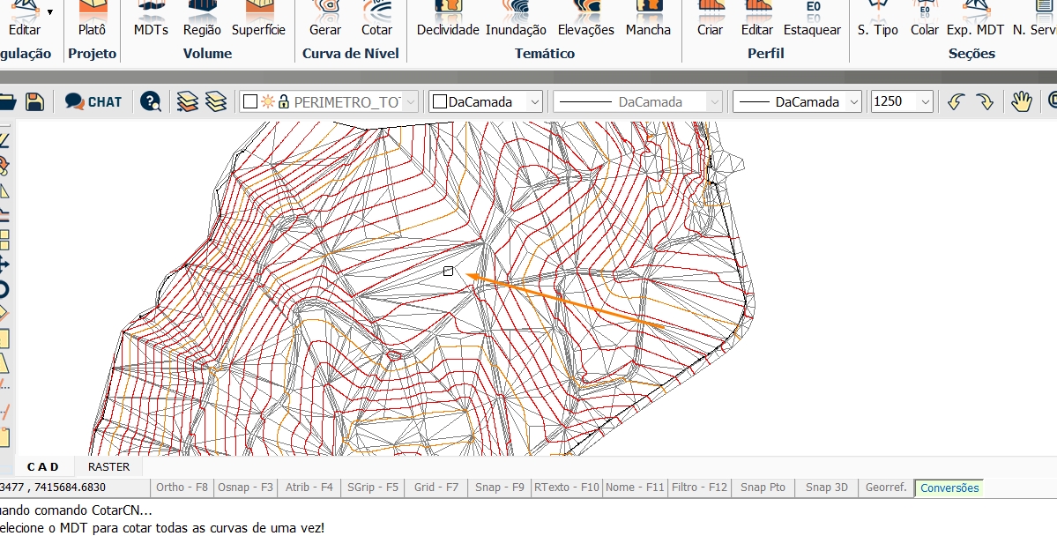This screenshot has width=1057, height=536.
Task: Click the Conversões button in status bar
Action: [949, 488]
